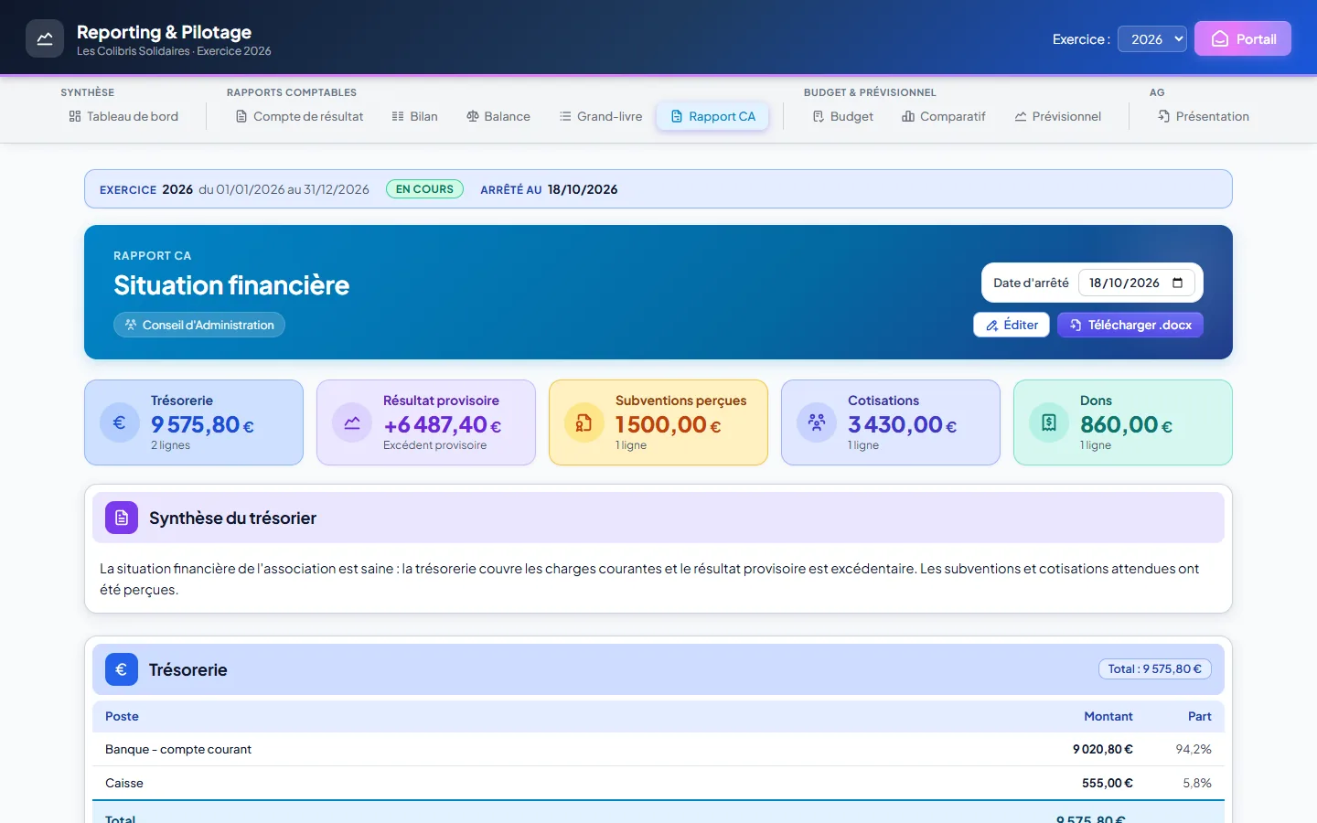Open the Balance report tab
This screenshot has width=1317, height=823.
click(498, 116)
